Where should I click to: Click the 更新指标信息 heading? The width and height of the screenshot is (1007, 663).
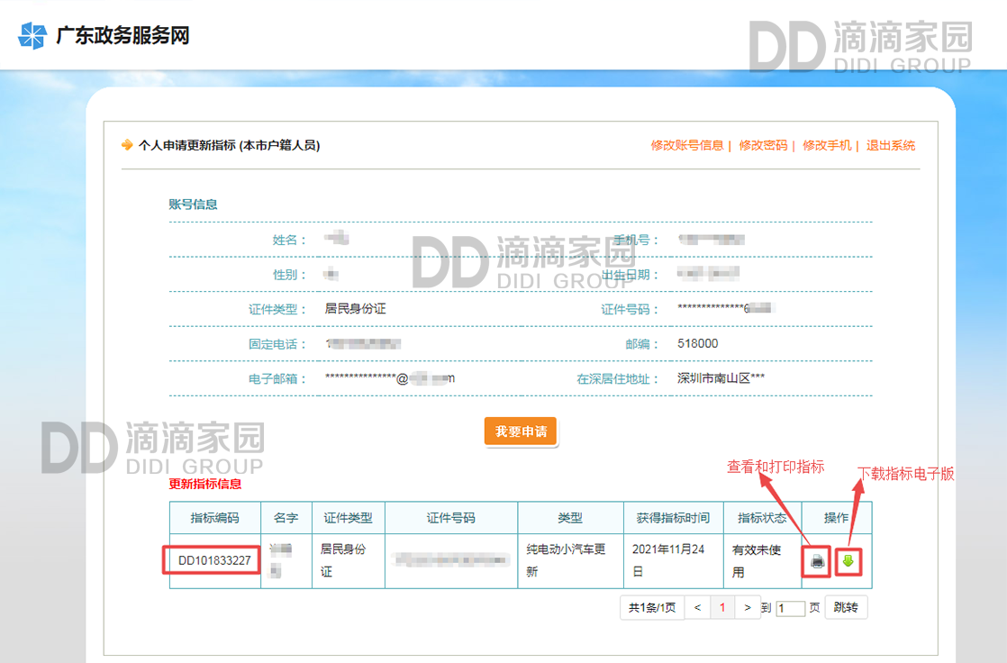coord(204,484)
